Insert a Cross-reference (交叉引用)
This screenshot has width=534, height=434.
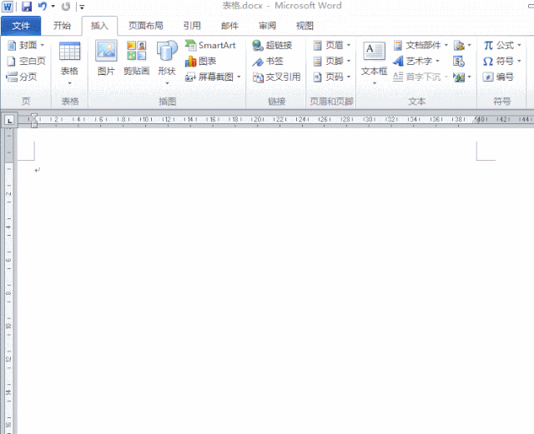coord(276,77)
